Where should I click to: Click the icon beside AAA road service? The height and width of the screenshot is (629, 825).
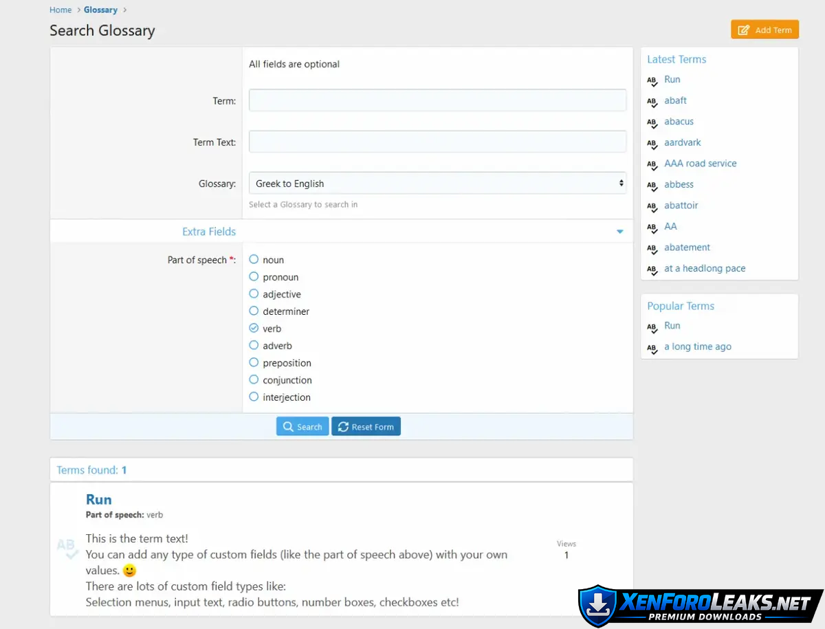click(x=652, y=164)
